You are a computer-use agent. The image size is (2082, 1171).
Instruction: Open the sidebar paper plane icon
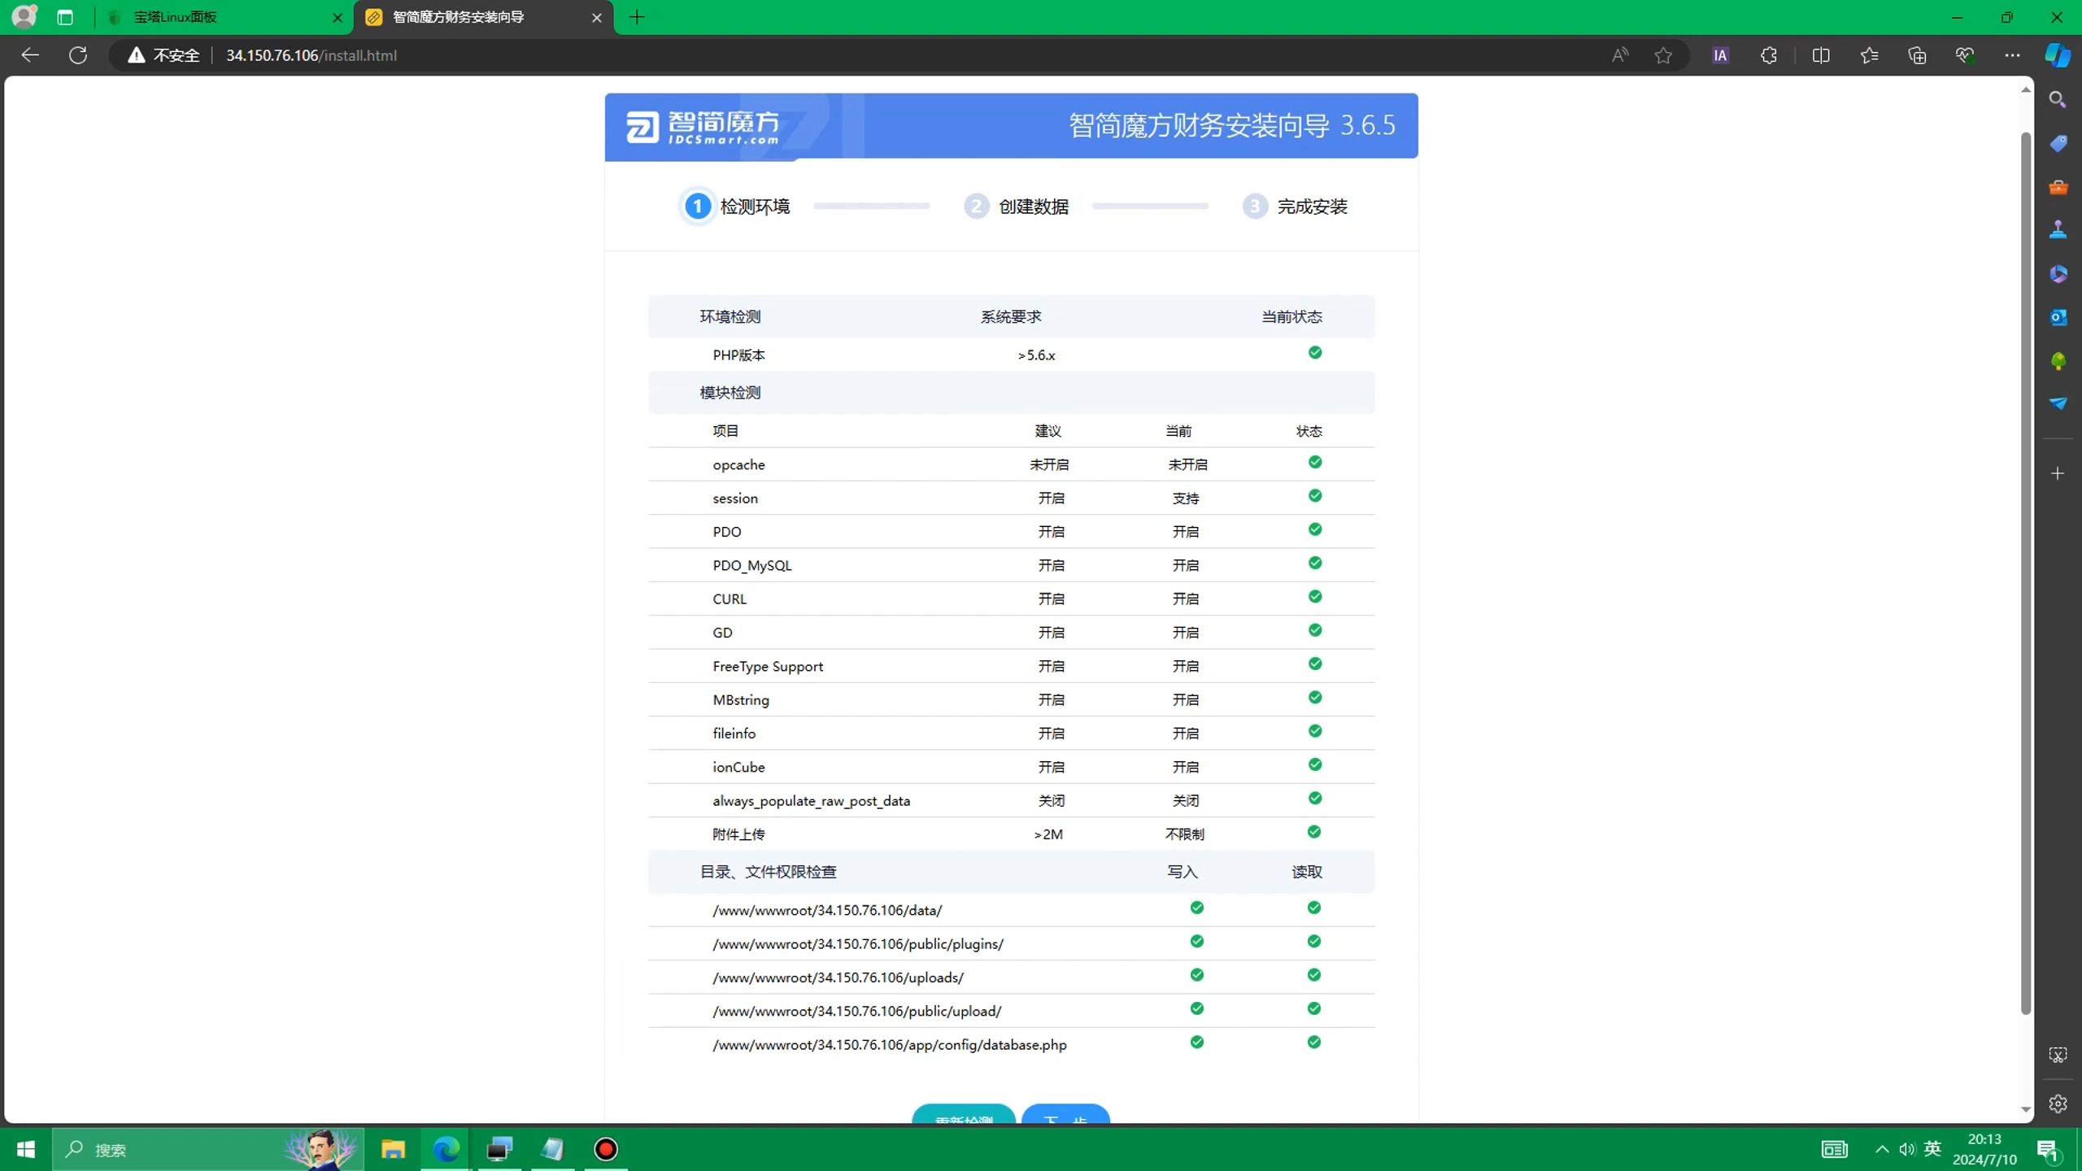click(x=2058, y=404)
